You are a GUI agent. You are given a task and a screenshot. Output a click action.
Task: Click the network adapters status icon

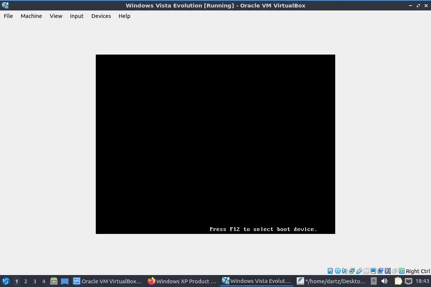[352, 271]
